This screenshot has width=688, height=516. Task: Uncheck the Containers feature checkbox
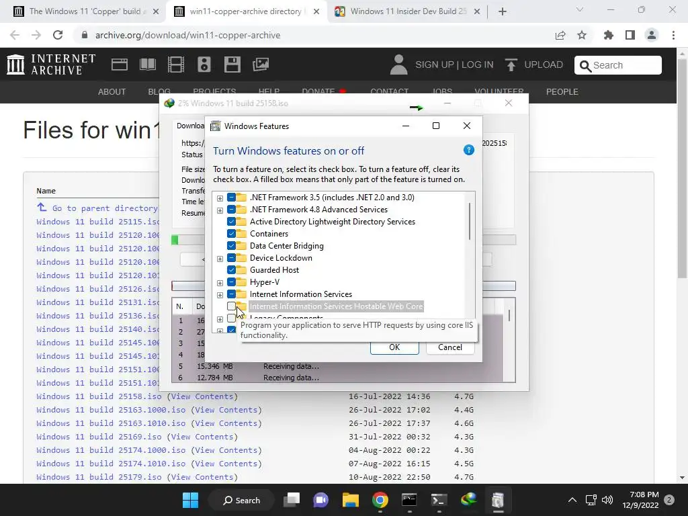point(231,234)
